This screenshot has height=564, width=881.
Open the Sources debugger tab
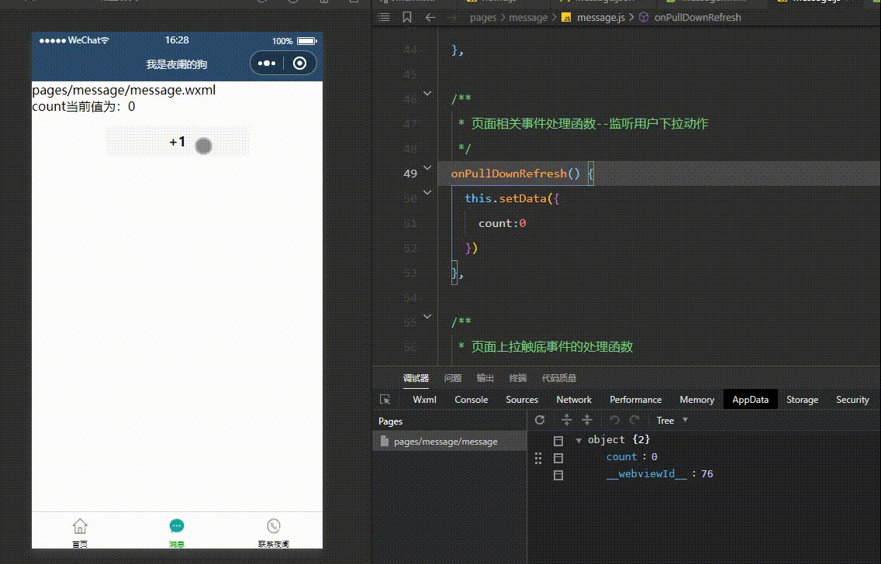[522, 400]
